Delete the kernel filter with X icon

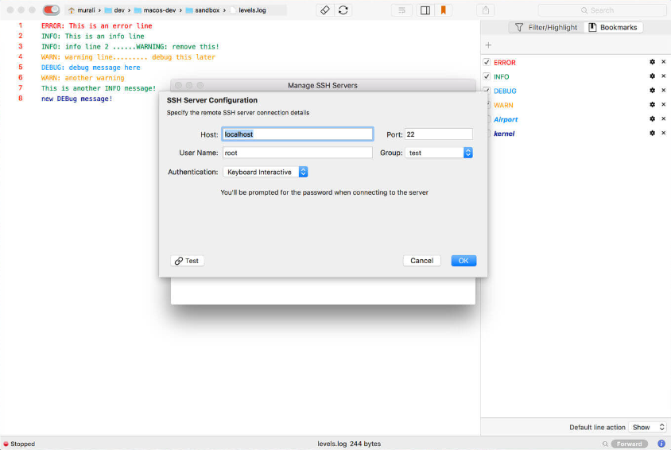coord(664,134)
